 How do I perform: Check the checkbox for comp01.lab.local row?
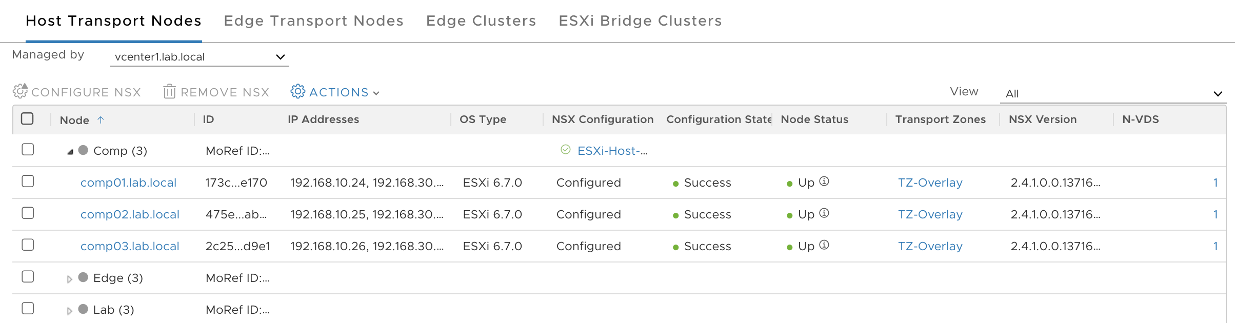click(28, 182)
